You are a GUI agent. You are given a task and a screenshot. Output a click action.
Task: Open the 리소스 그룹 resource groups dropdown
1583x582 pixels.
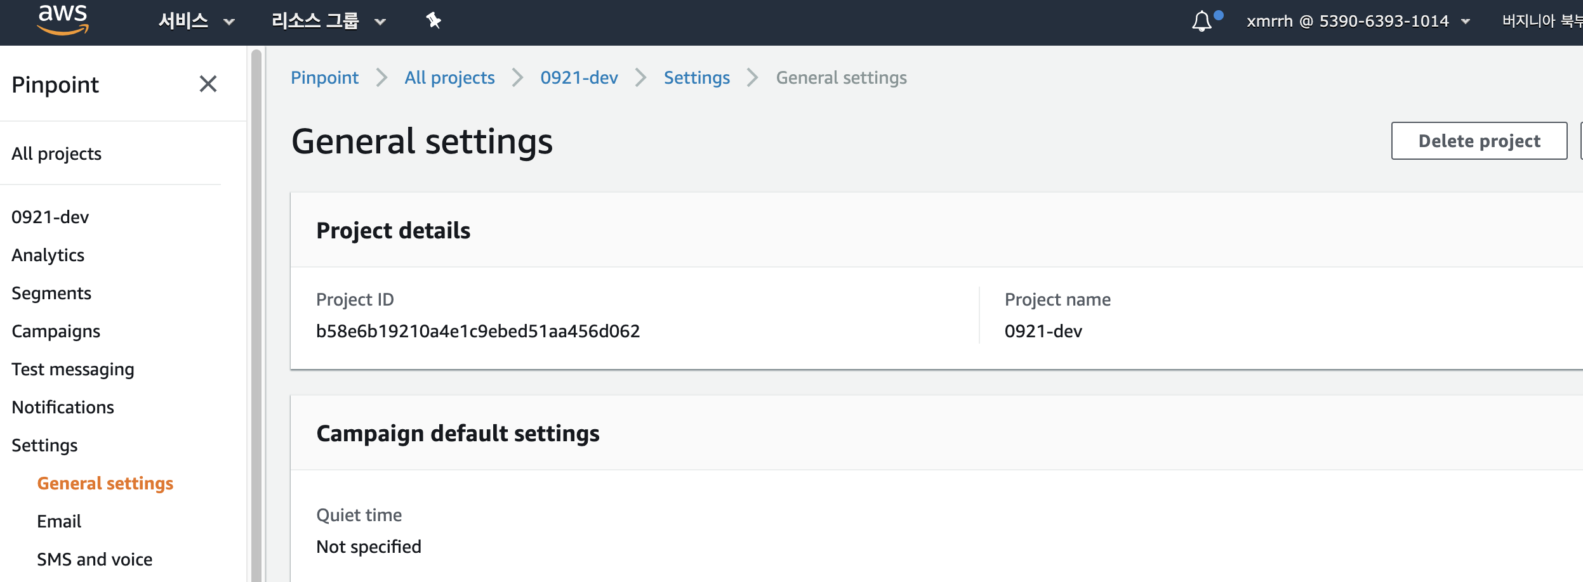pyautogui.click(x=329, y=21)
